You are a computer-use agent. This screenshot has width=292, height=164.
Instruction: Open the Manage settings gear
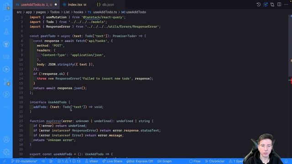(x=6, y=152)
